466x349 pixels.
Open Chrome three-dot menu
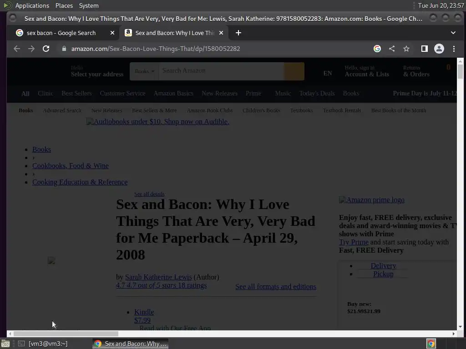454,49
